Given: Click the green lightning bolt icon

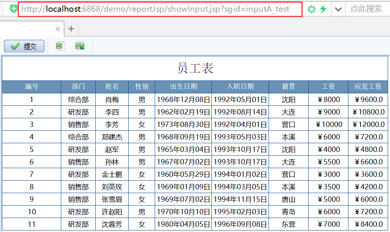Looking at the screenshot, I should point(323,9).
